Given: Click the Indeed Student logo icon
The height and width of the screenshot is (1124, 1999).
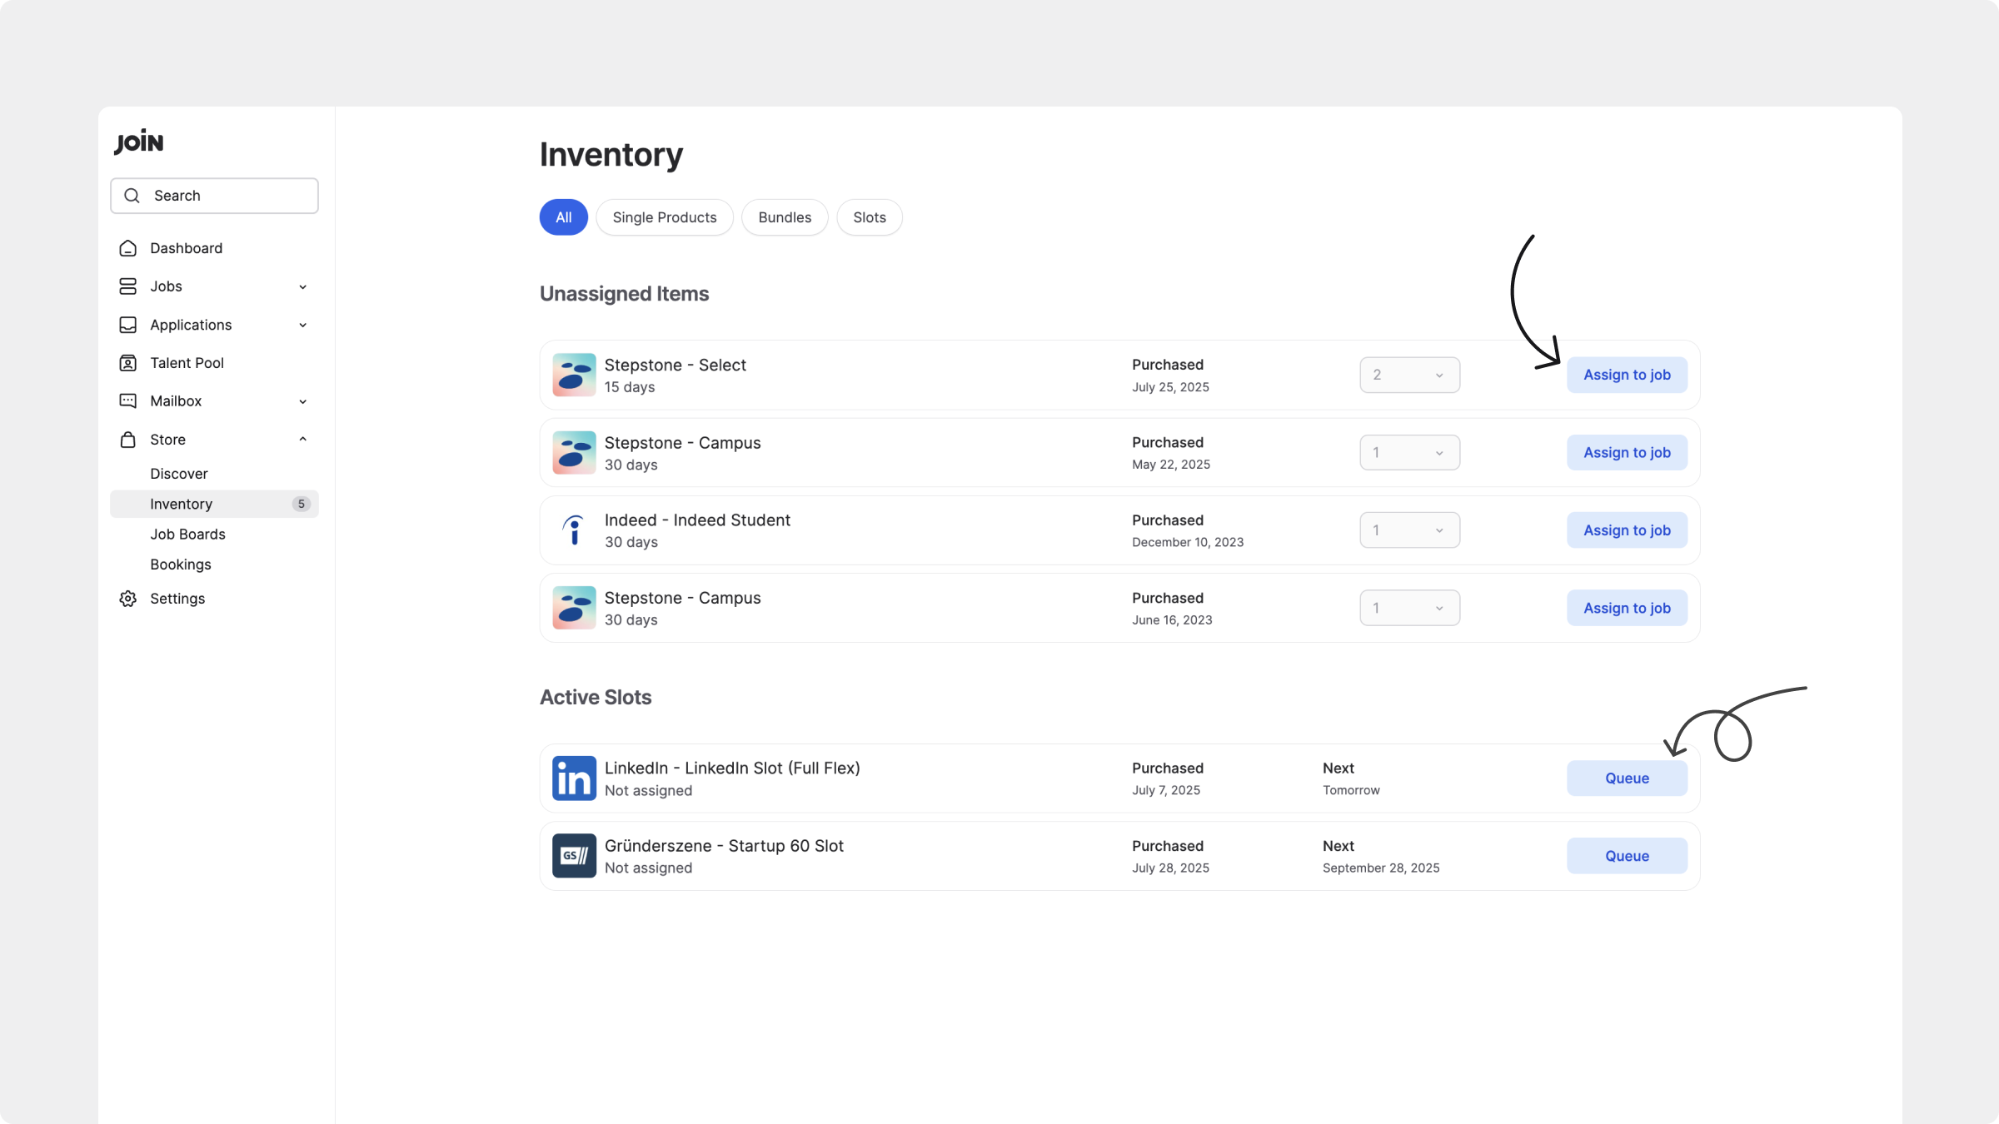Looking at the screenshot, I should [x=574, y=530].
